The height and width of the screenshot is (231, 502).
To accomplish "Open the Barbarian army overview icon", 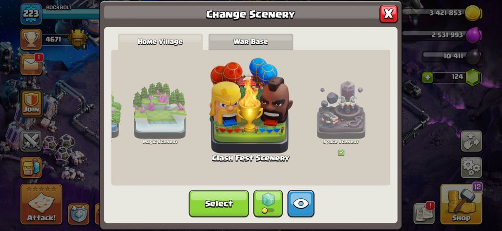I will pyautogui.click(x=31, y=168).
